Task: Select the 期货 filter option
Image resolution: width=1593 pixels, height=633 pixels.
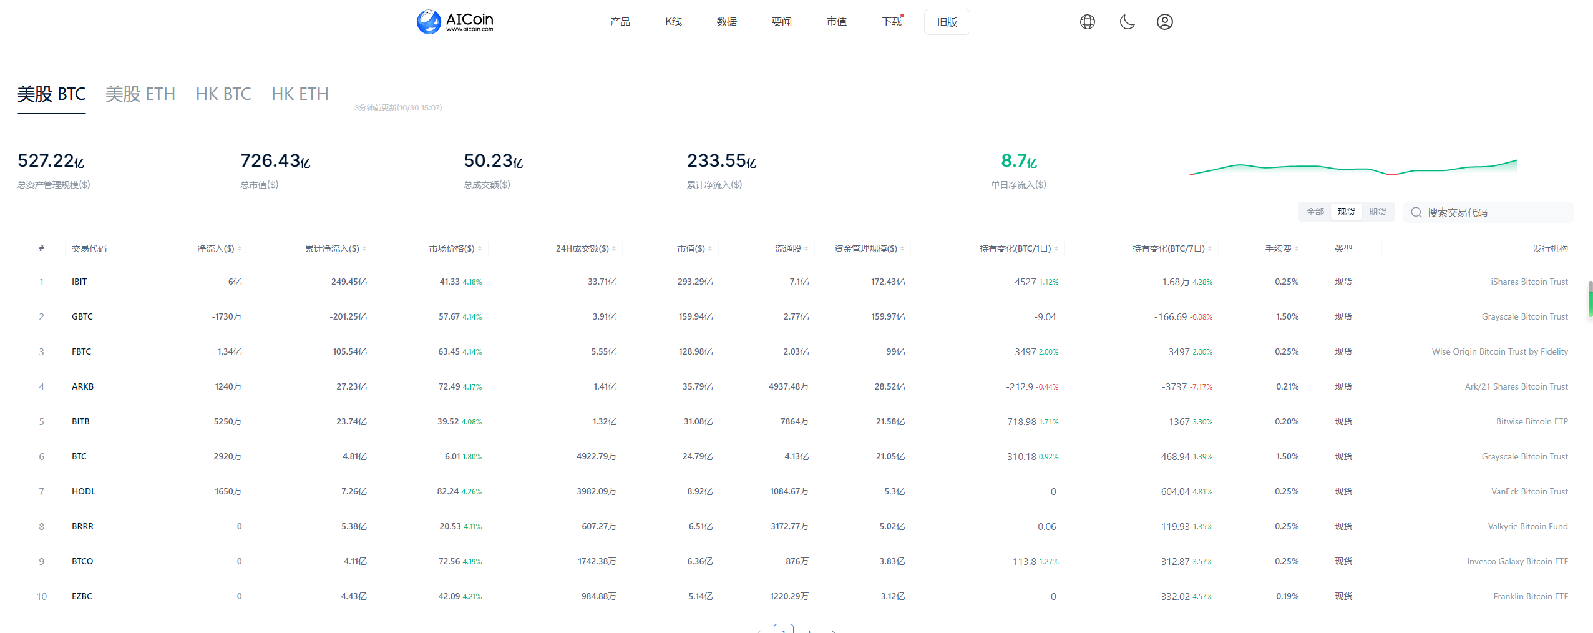Action: coord(1378,212)
